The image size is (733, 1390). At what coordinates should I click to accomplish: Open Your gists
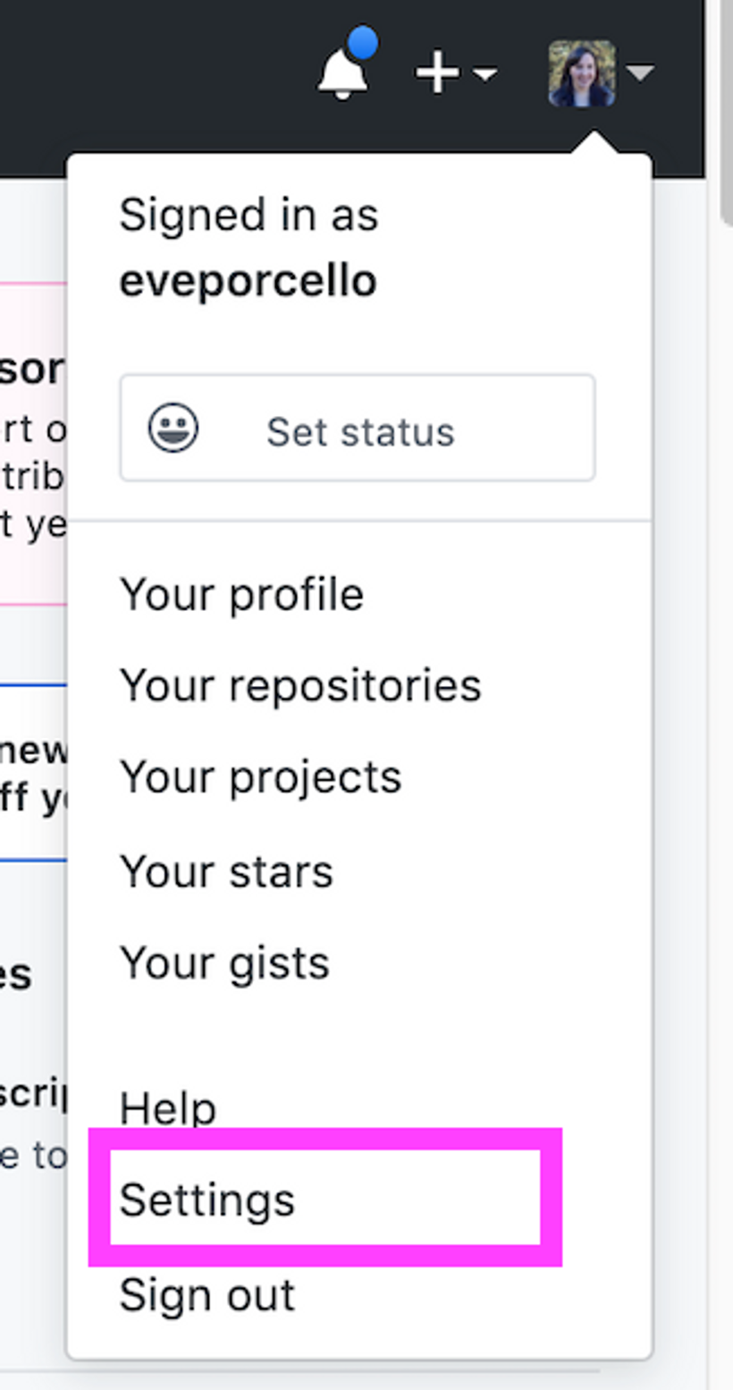[224, 963]
